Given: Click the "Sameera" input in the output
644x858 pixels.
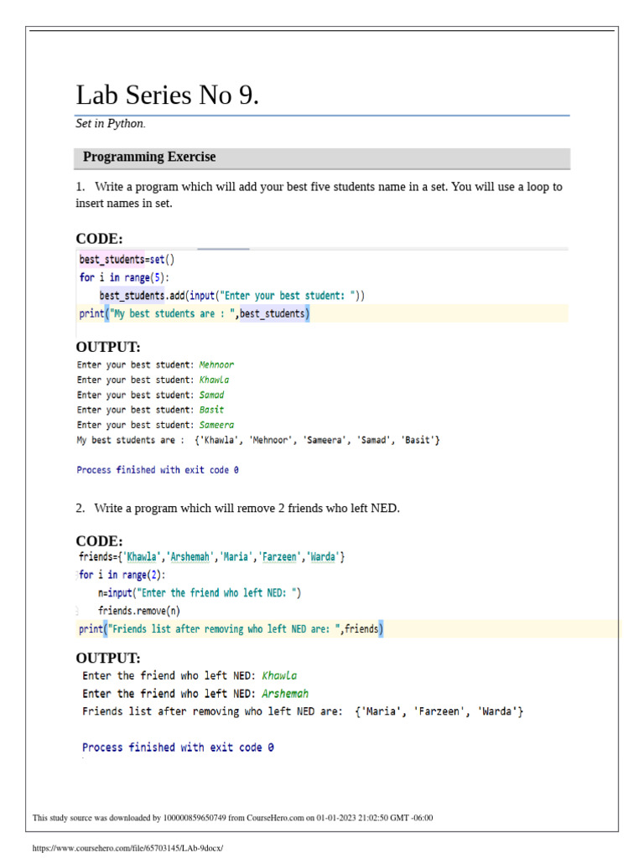Looking at the screenshot, I should 216,425.
